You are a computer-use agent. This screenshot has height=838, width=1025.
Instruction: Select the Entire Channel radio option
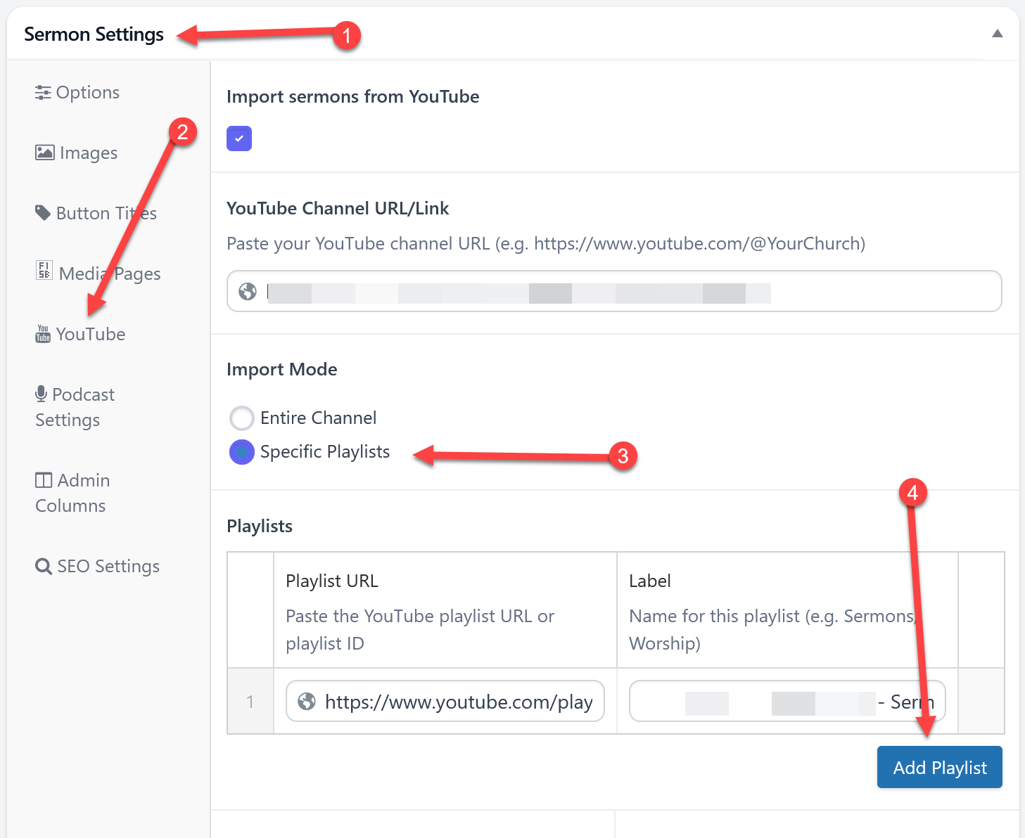(x=242, y=418)
